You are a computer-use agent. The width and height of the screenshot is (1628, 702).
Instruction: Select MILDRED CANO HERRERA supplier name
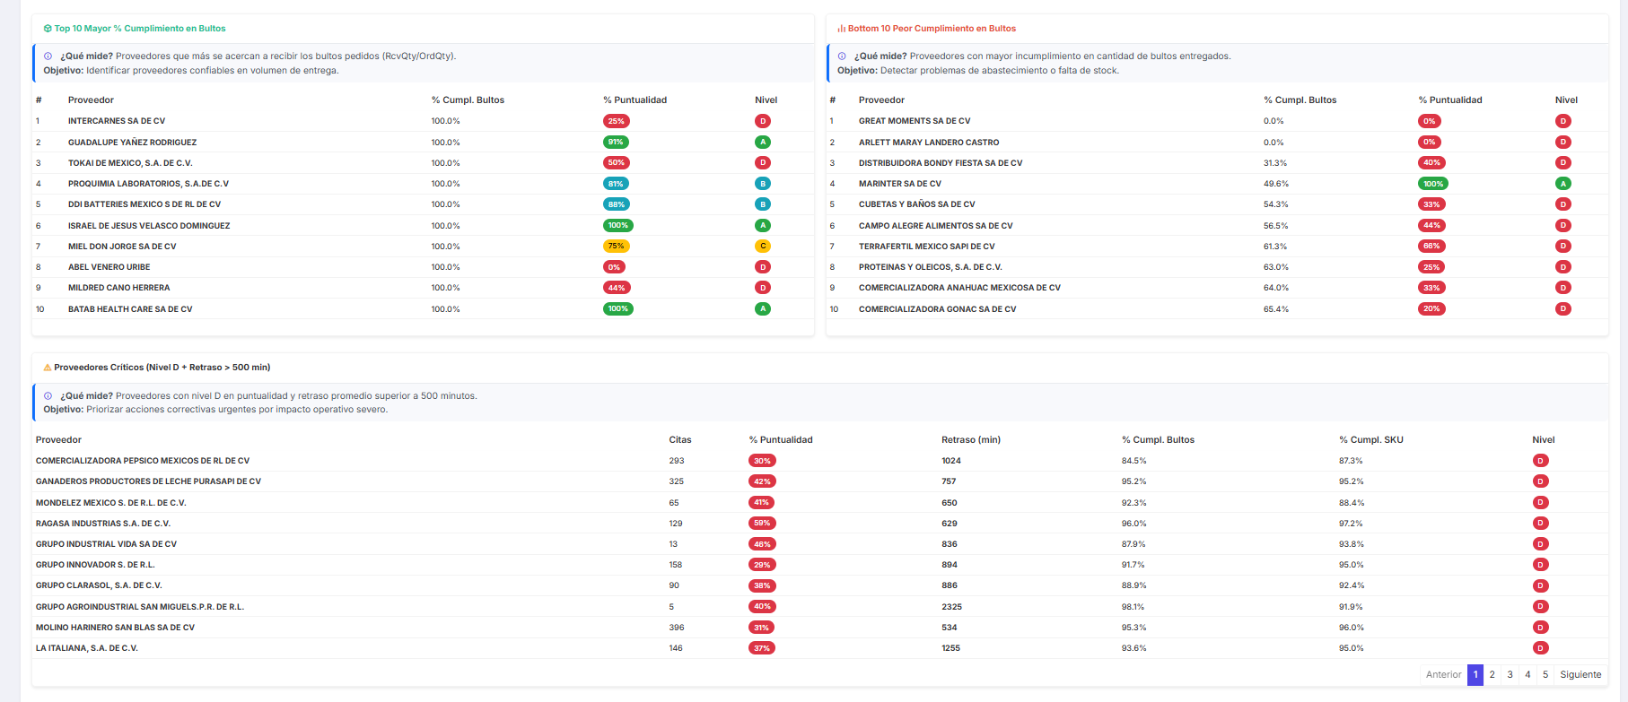(118, 288)
